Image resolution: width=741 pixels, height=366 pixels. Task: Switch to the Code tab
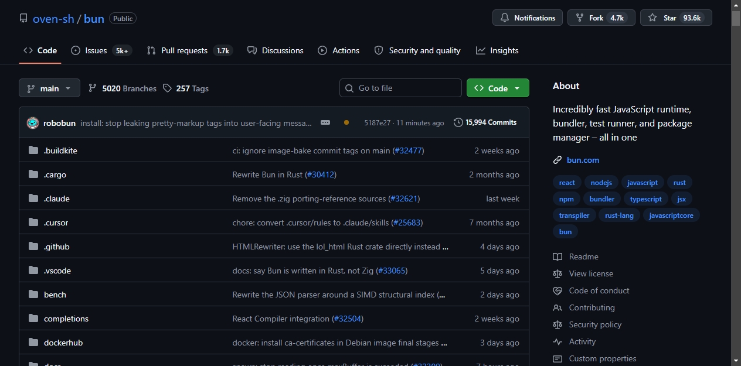(x=40, y=50)
